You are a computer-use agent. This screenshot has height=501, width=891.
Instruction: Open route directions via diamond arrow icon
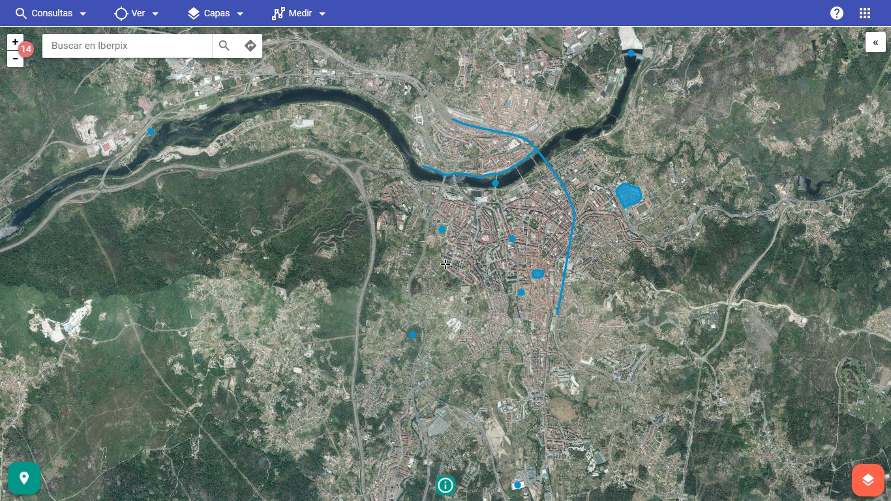pos(250,46)
